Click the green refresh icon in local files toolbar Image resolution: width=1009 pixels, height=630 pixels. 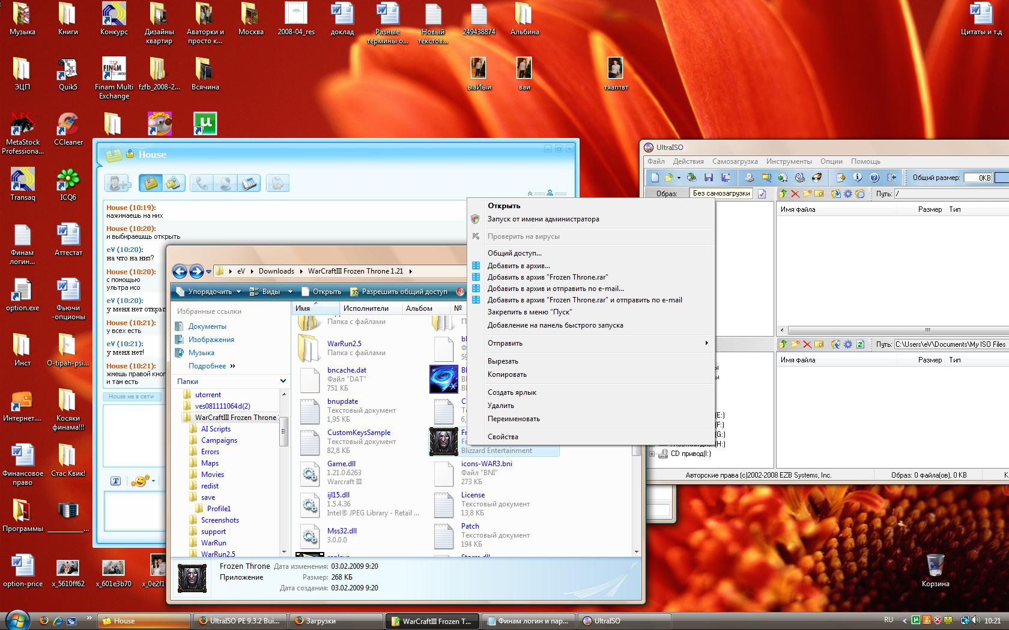[860, 344]
